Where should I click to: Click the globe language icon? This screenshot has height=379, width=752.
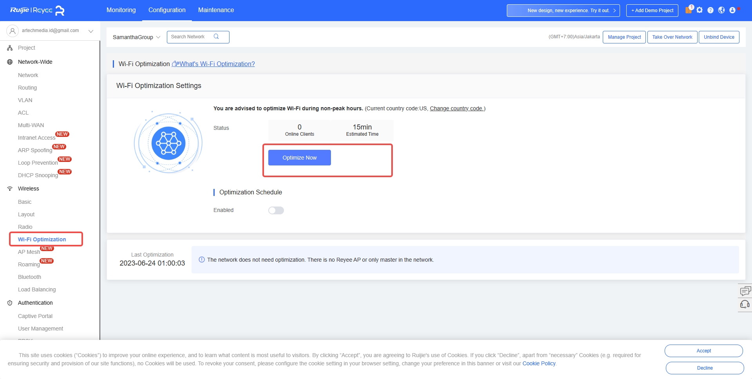[x=721, y=10]
